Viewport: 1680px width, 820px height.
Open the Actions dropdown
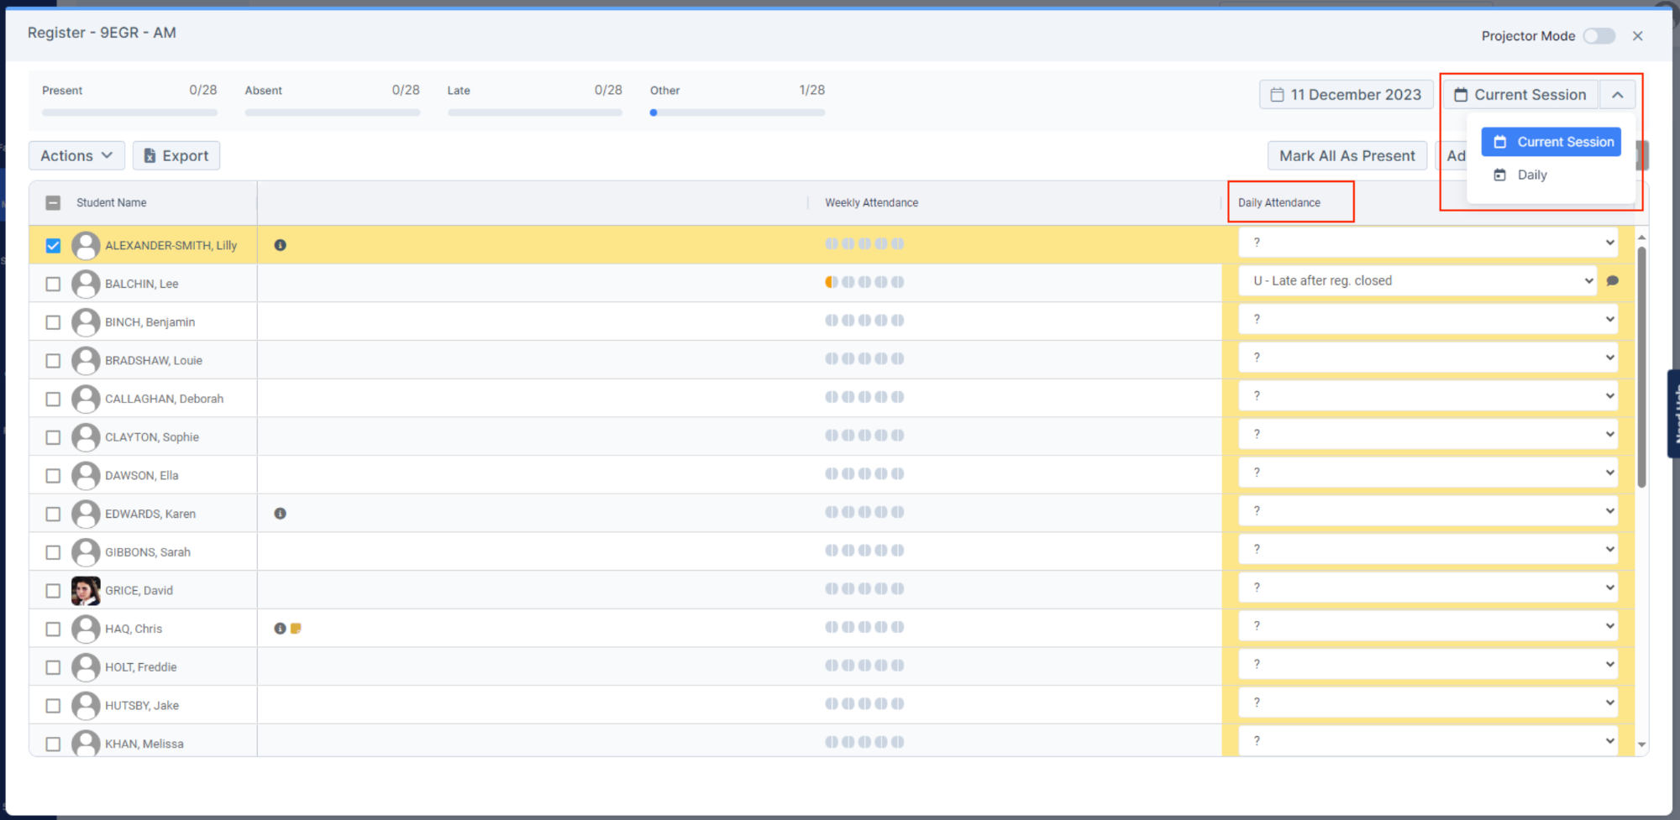(x=76, y=155)
